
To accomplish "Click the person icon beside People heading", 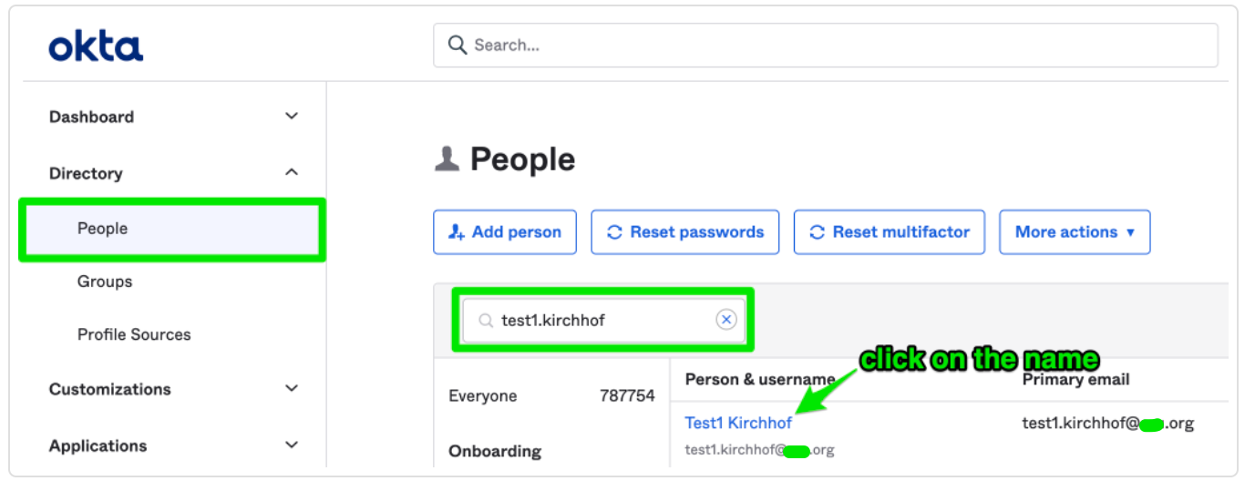I will pyautogui.click(x=447, y=159).
